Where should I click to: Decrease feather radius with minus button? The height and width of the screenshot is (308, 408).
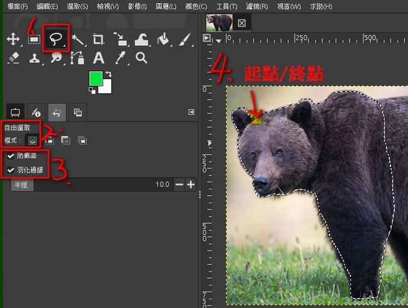(x=180, y=185)
